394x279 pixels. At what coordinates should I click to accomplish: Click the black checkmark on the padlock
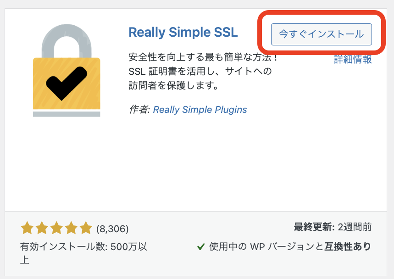(x=67, y=84)
